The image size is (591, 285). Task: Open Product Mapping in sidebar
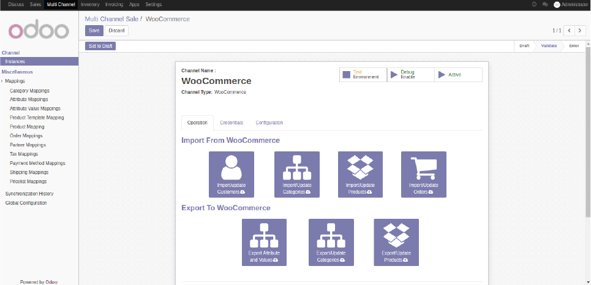click(x=27, y=127)
